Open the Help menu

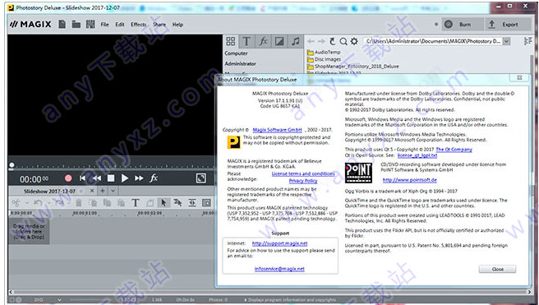tap(177, 25)
